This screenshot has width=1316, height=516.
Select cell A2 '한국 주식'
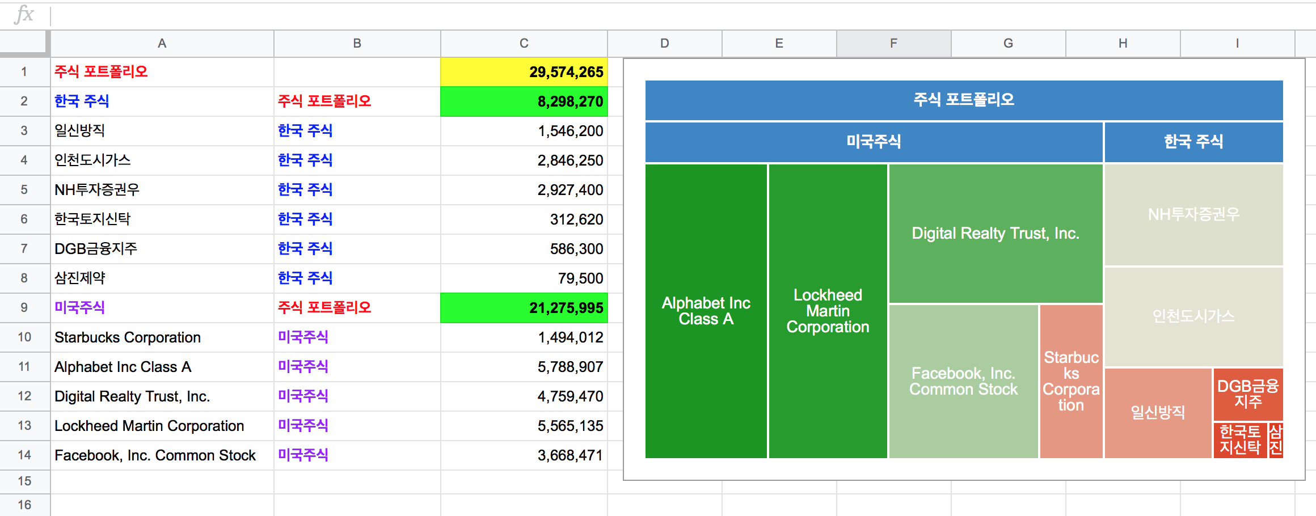[162, 101]
